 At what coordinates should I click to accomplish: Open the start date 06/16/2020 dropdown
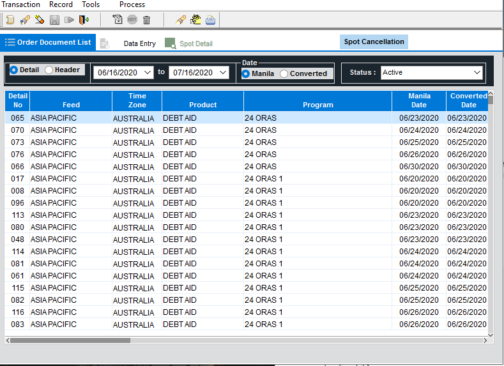coord(148,73)
